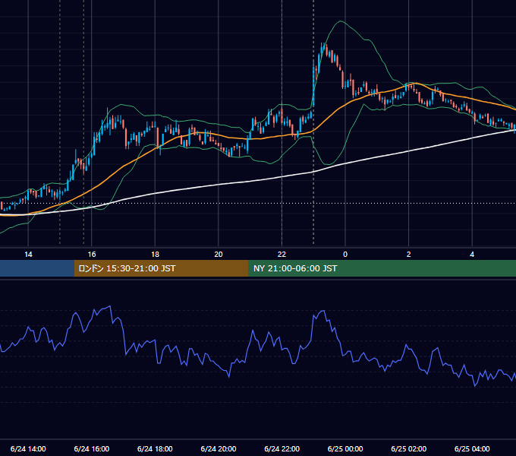Click the 6/24 18:00 date label
The height and width of the screenshot is (456, 516).
(155, 448)
